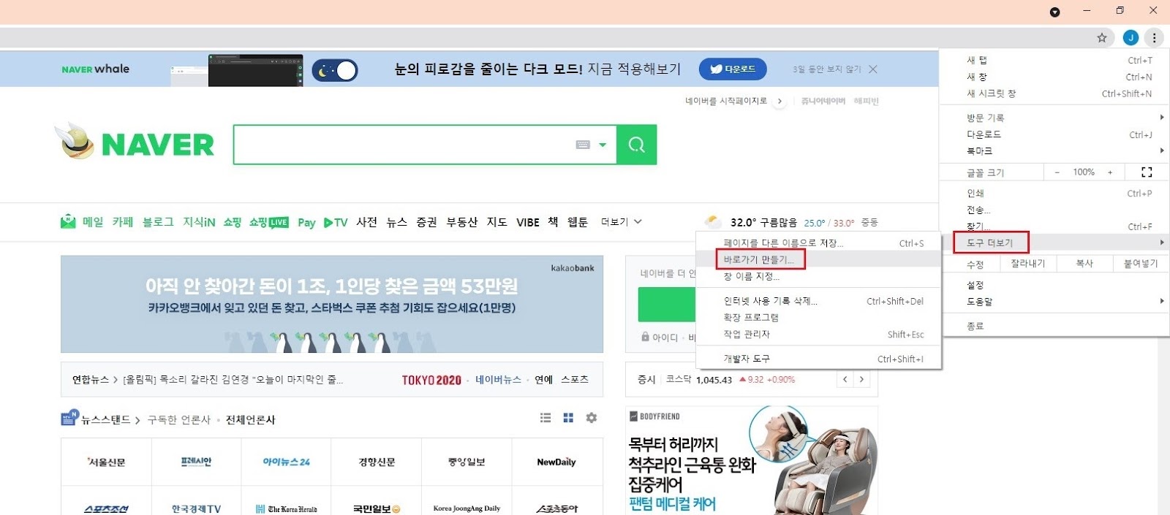This screenshot has width=1170, height=515.
Task: Switch newsstand to list view icon
Action: (x=546, y=418)
